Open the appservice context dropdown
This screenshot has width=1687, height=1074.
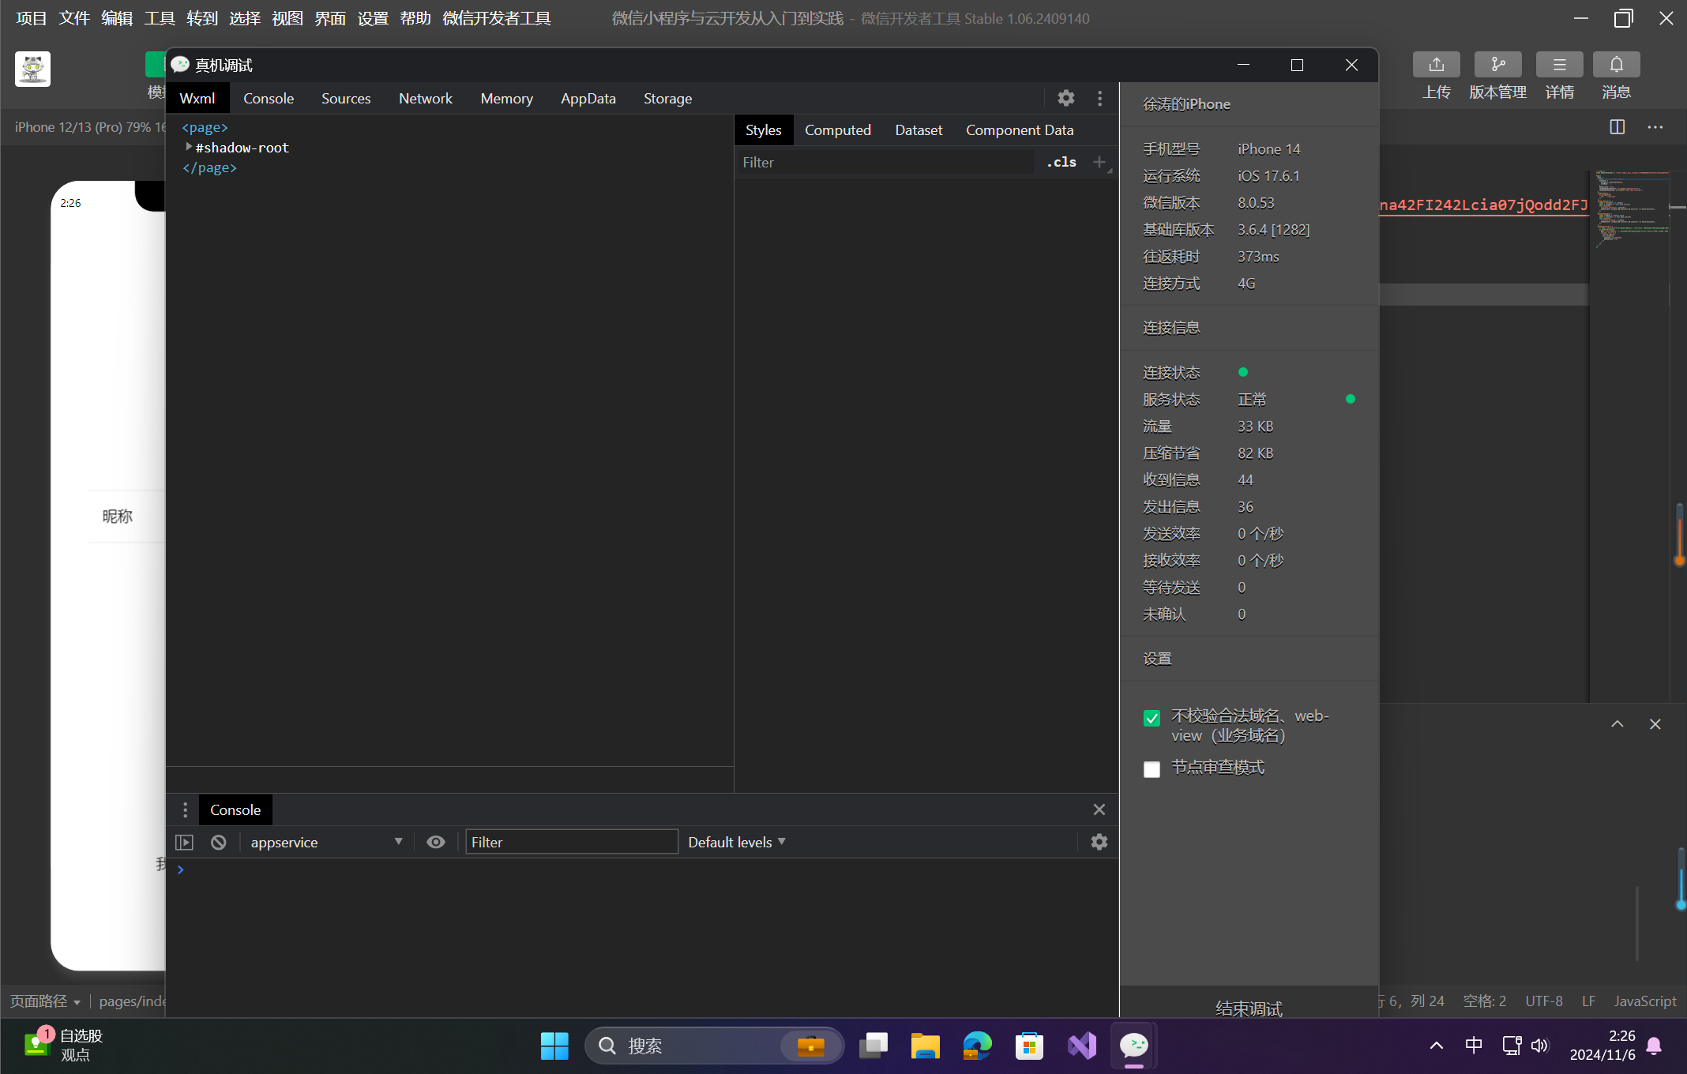pyautogui.click(x=325, y=842)
